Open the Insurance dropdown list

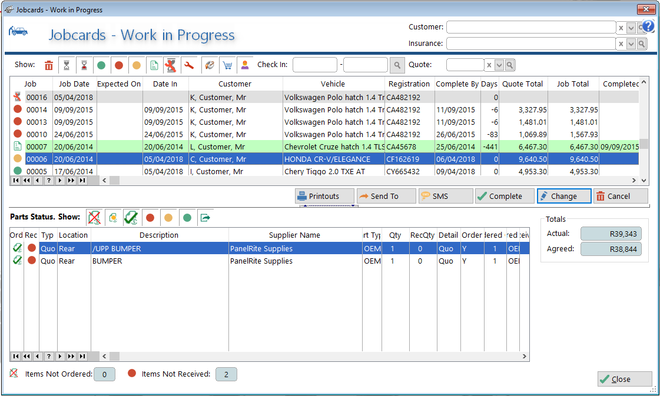click(x=632, y=43)
